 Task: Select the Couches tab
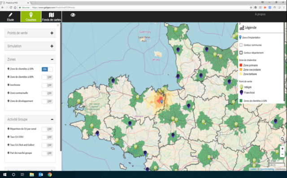click(31, 17)
